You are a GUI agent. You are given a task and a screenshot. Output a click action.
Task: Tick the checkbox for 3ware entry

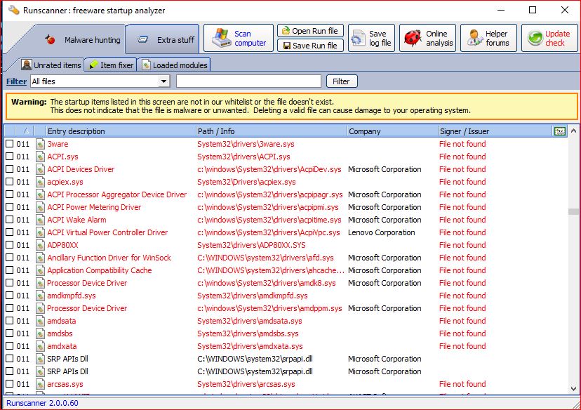point(9,144)
